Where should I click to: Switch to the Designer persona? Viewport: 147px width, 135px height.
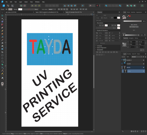(x=4, y=6)
